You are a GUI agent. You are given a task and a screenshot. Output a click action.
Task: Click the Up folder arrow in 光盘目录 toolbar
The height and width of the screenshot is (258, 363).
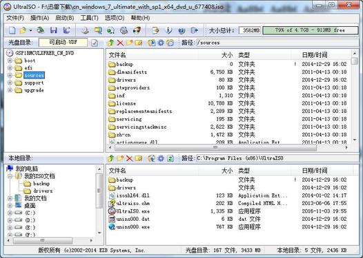tap(110, 43)
